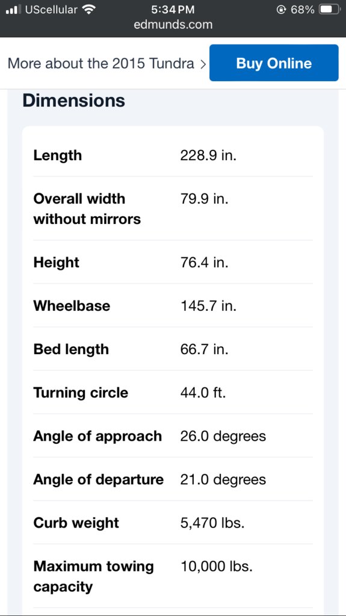This screenshot has height=616, width=346.
Task: Tap the 5:34 PM clock
Action: click(173, 10)
